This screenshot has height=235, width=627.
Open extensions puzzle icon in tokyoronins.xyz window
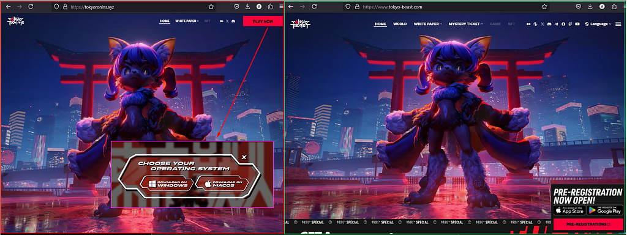(270, 7)
